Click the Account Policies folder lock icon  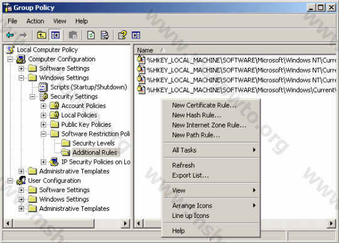[54, 105]
